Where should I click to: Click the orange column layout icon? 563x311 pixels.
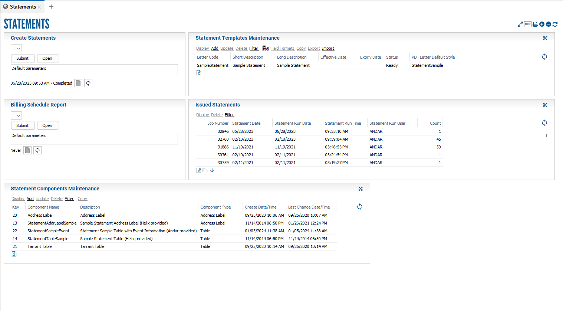[528, 24]
